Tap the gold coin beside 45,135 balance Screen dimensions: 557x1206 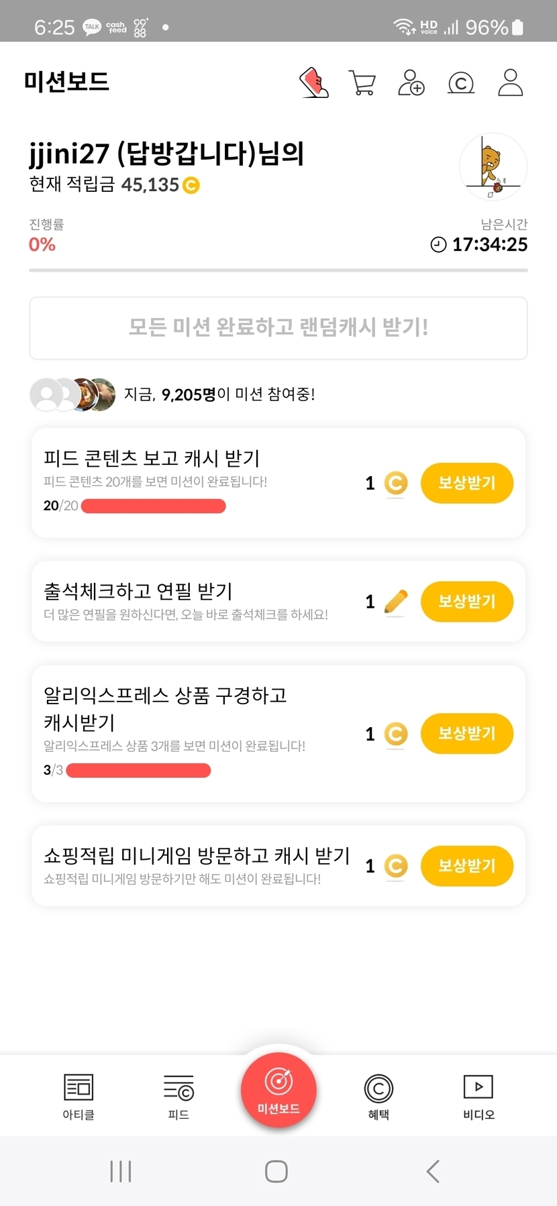click(x=191, y=185)
